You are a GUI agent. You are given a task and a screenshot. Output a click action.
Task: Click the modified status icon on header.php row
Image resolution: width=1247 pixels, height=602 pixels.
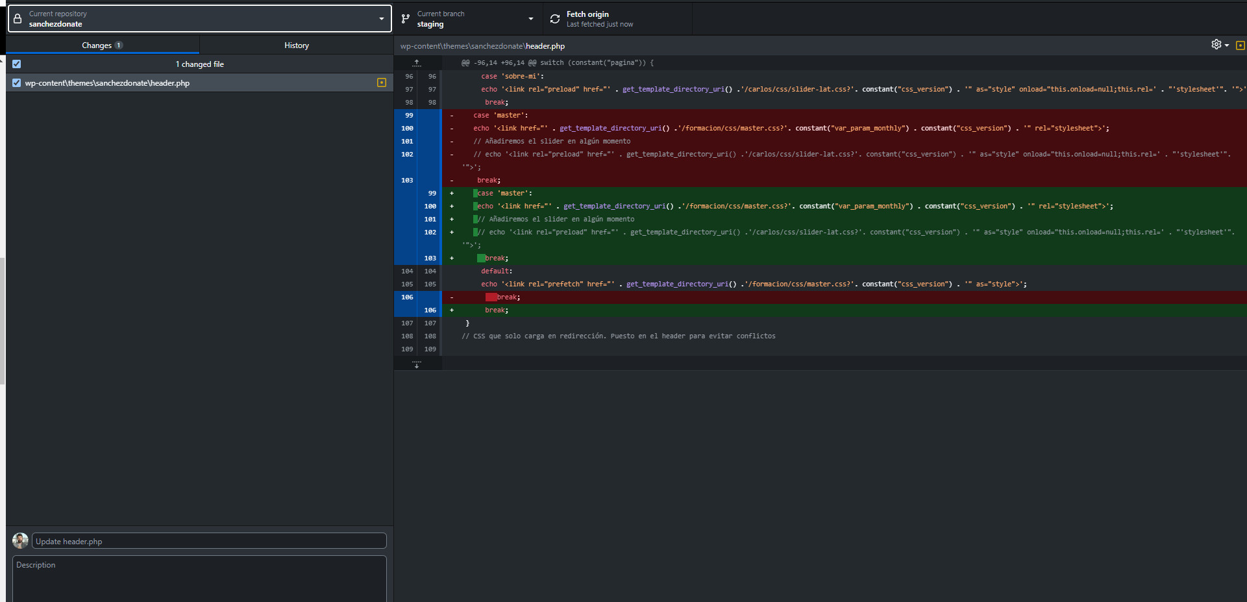coord(382,82)
